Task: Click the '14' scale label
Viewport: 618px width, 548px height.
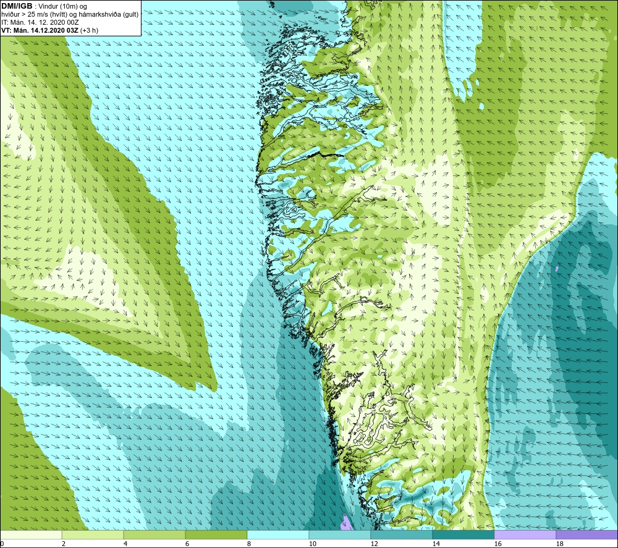Action: tap(436, 544)
